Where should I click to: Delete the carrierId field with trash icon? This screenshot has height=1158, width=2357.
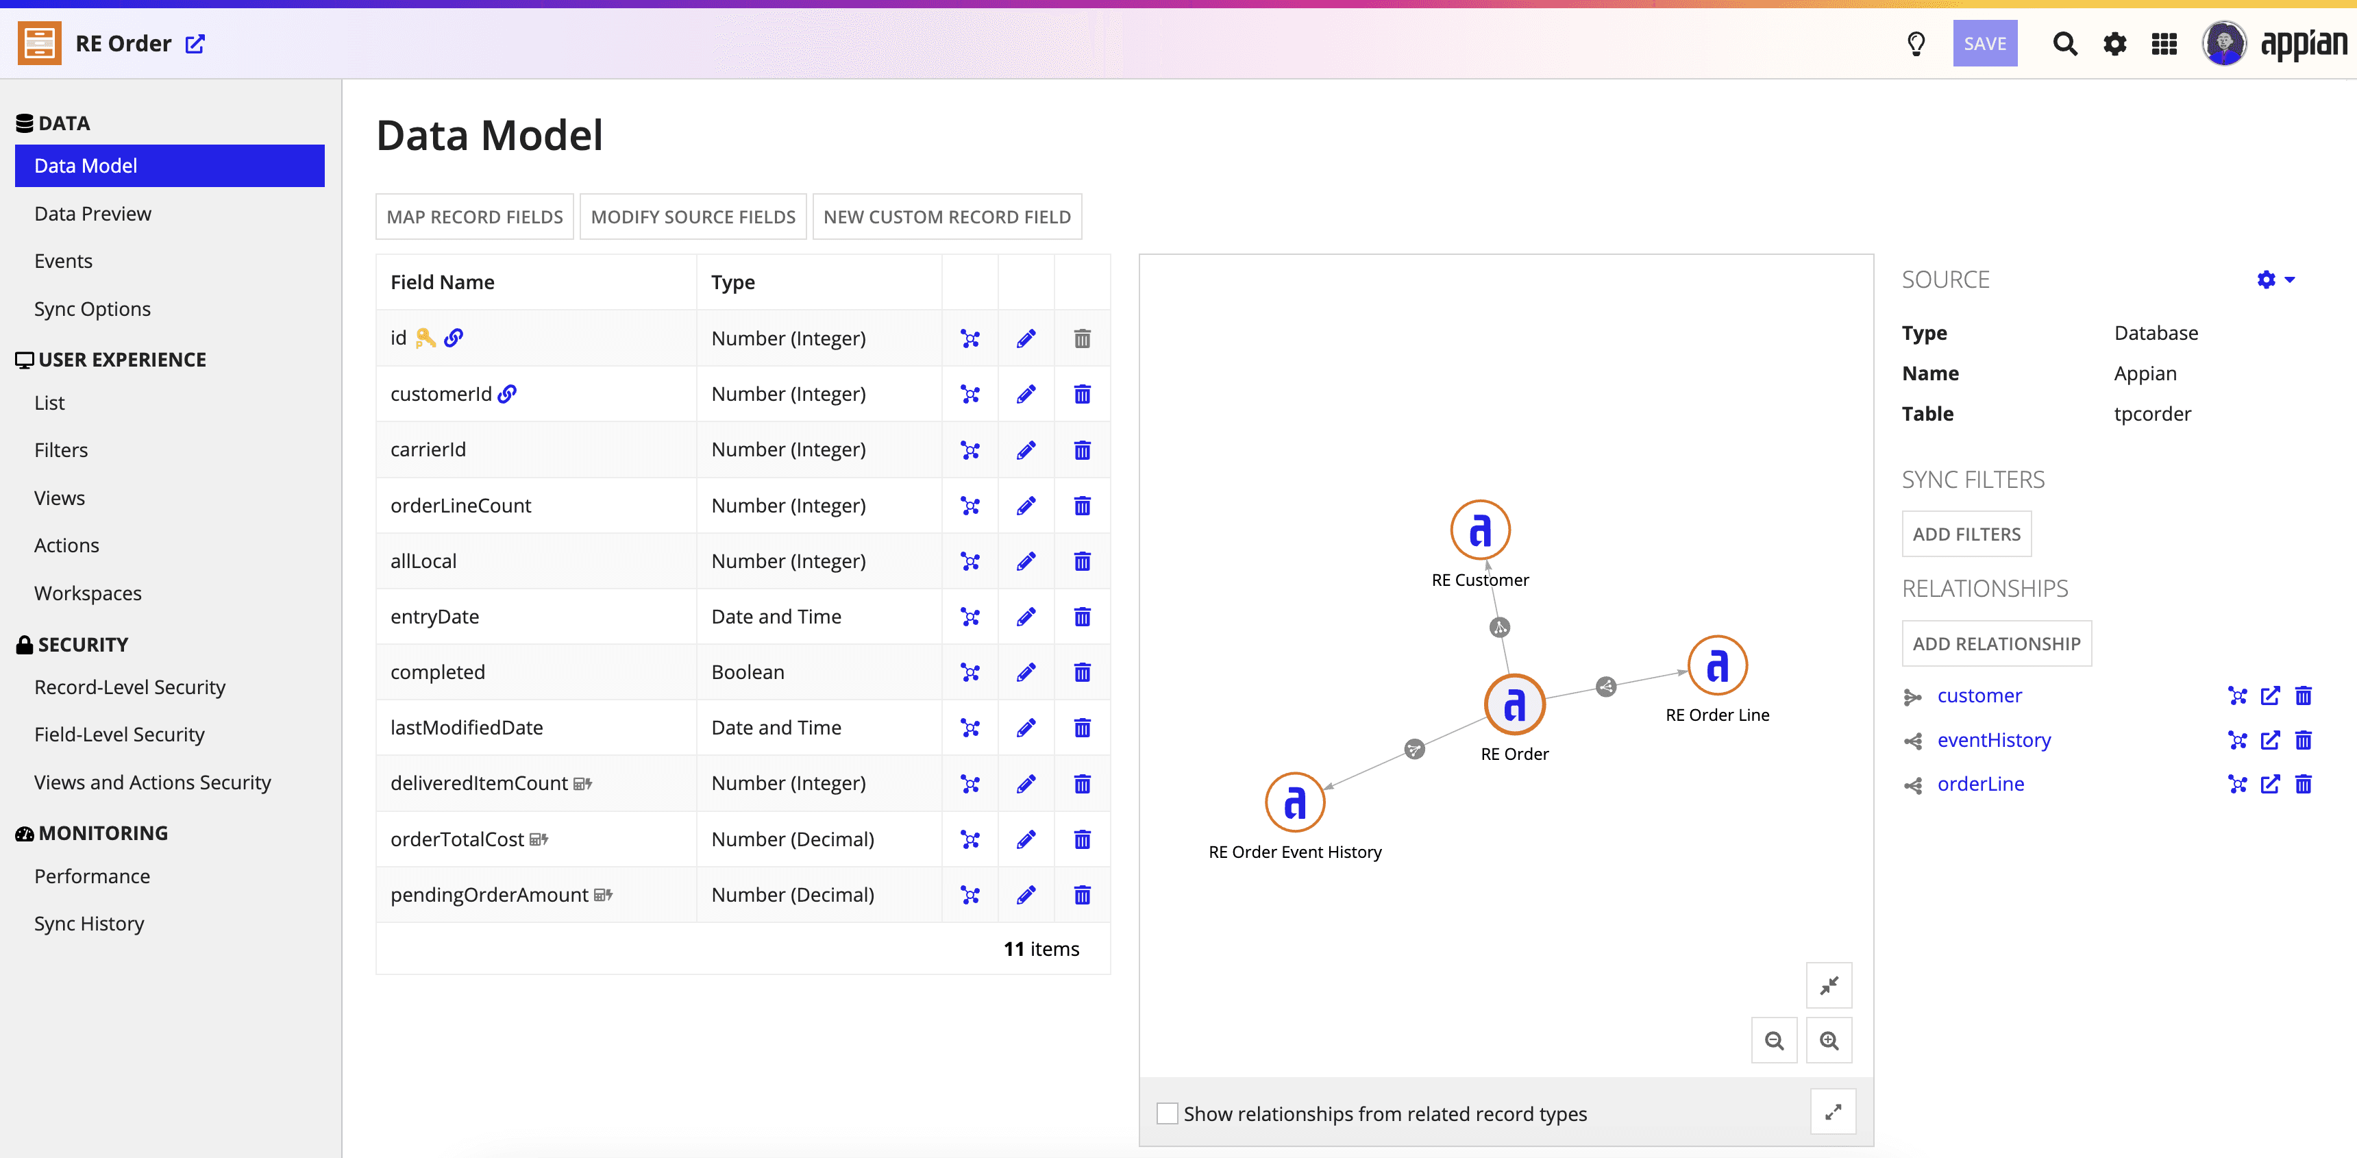pos(1081,450)
